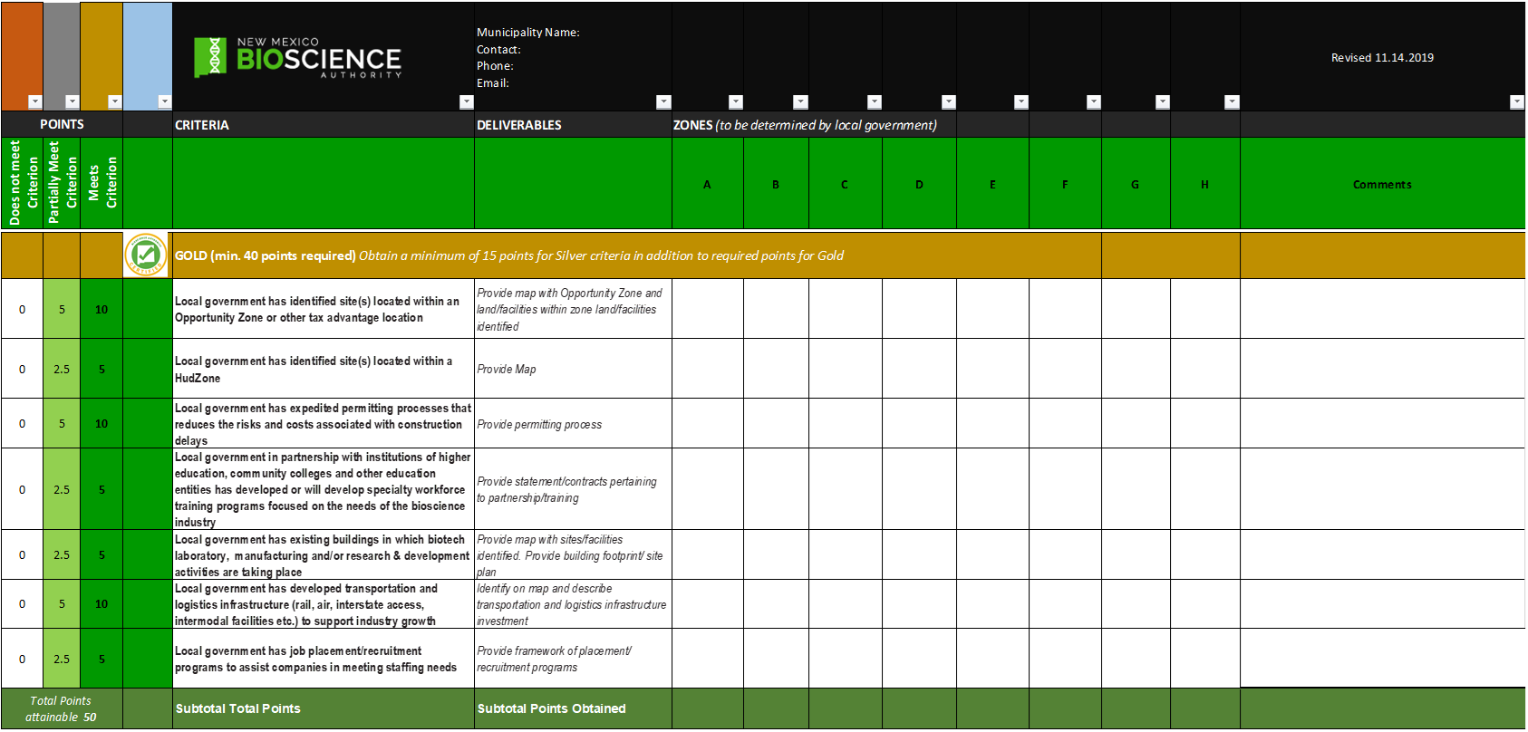
Task: Select the HudZone criteria cell
Action: click(324, 369)
